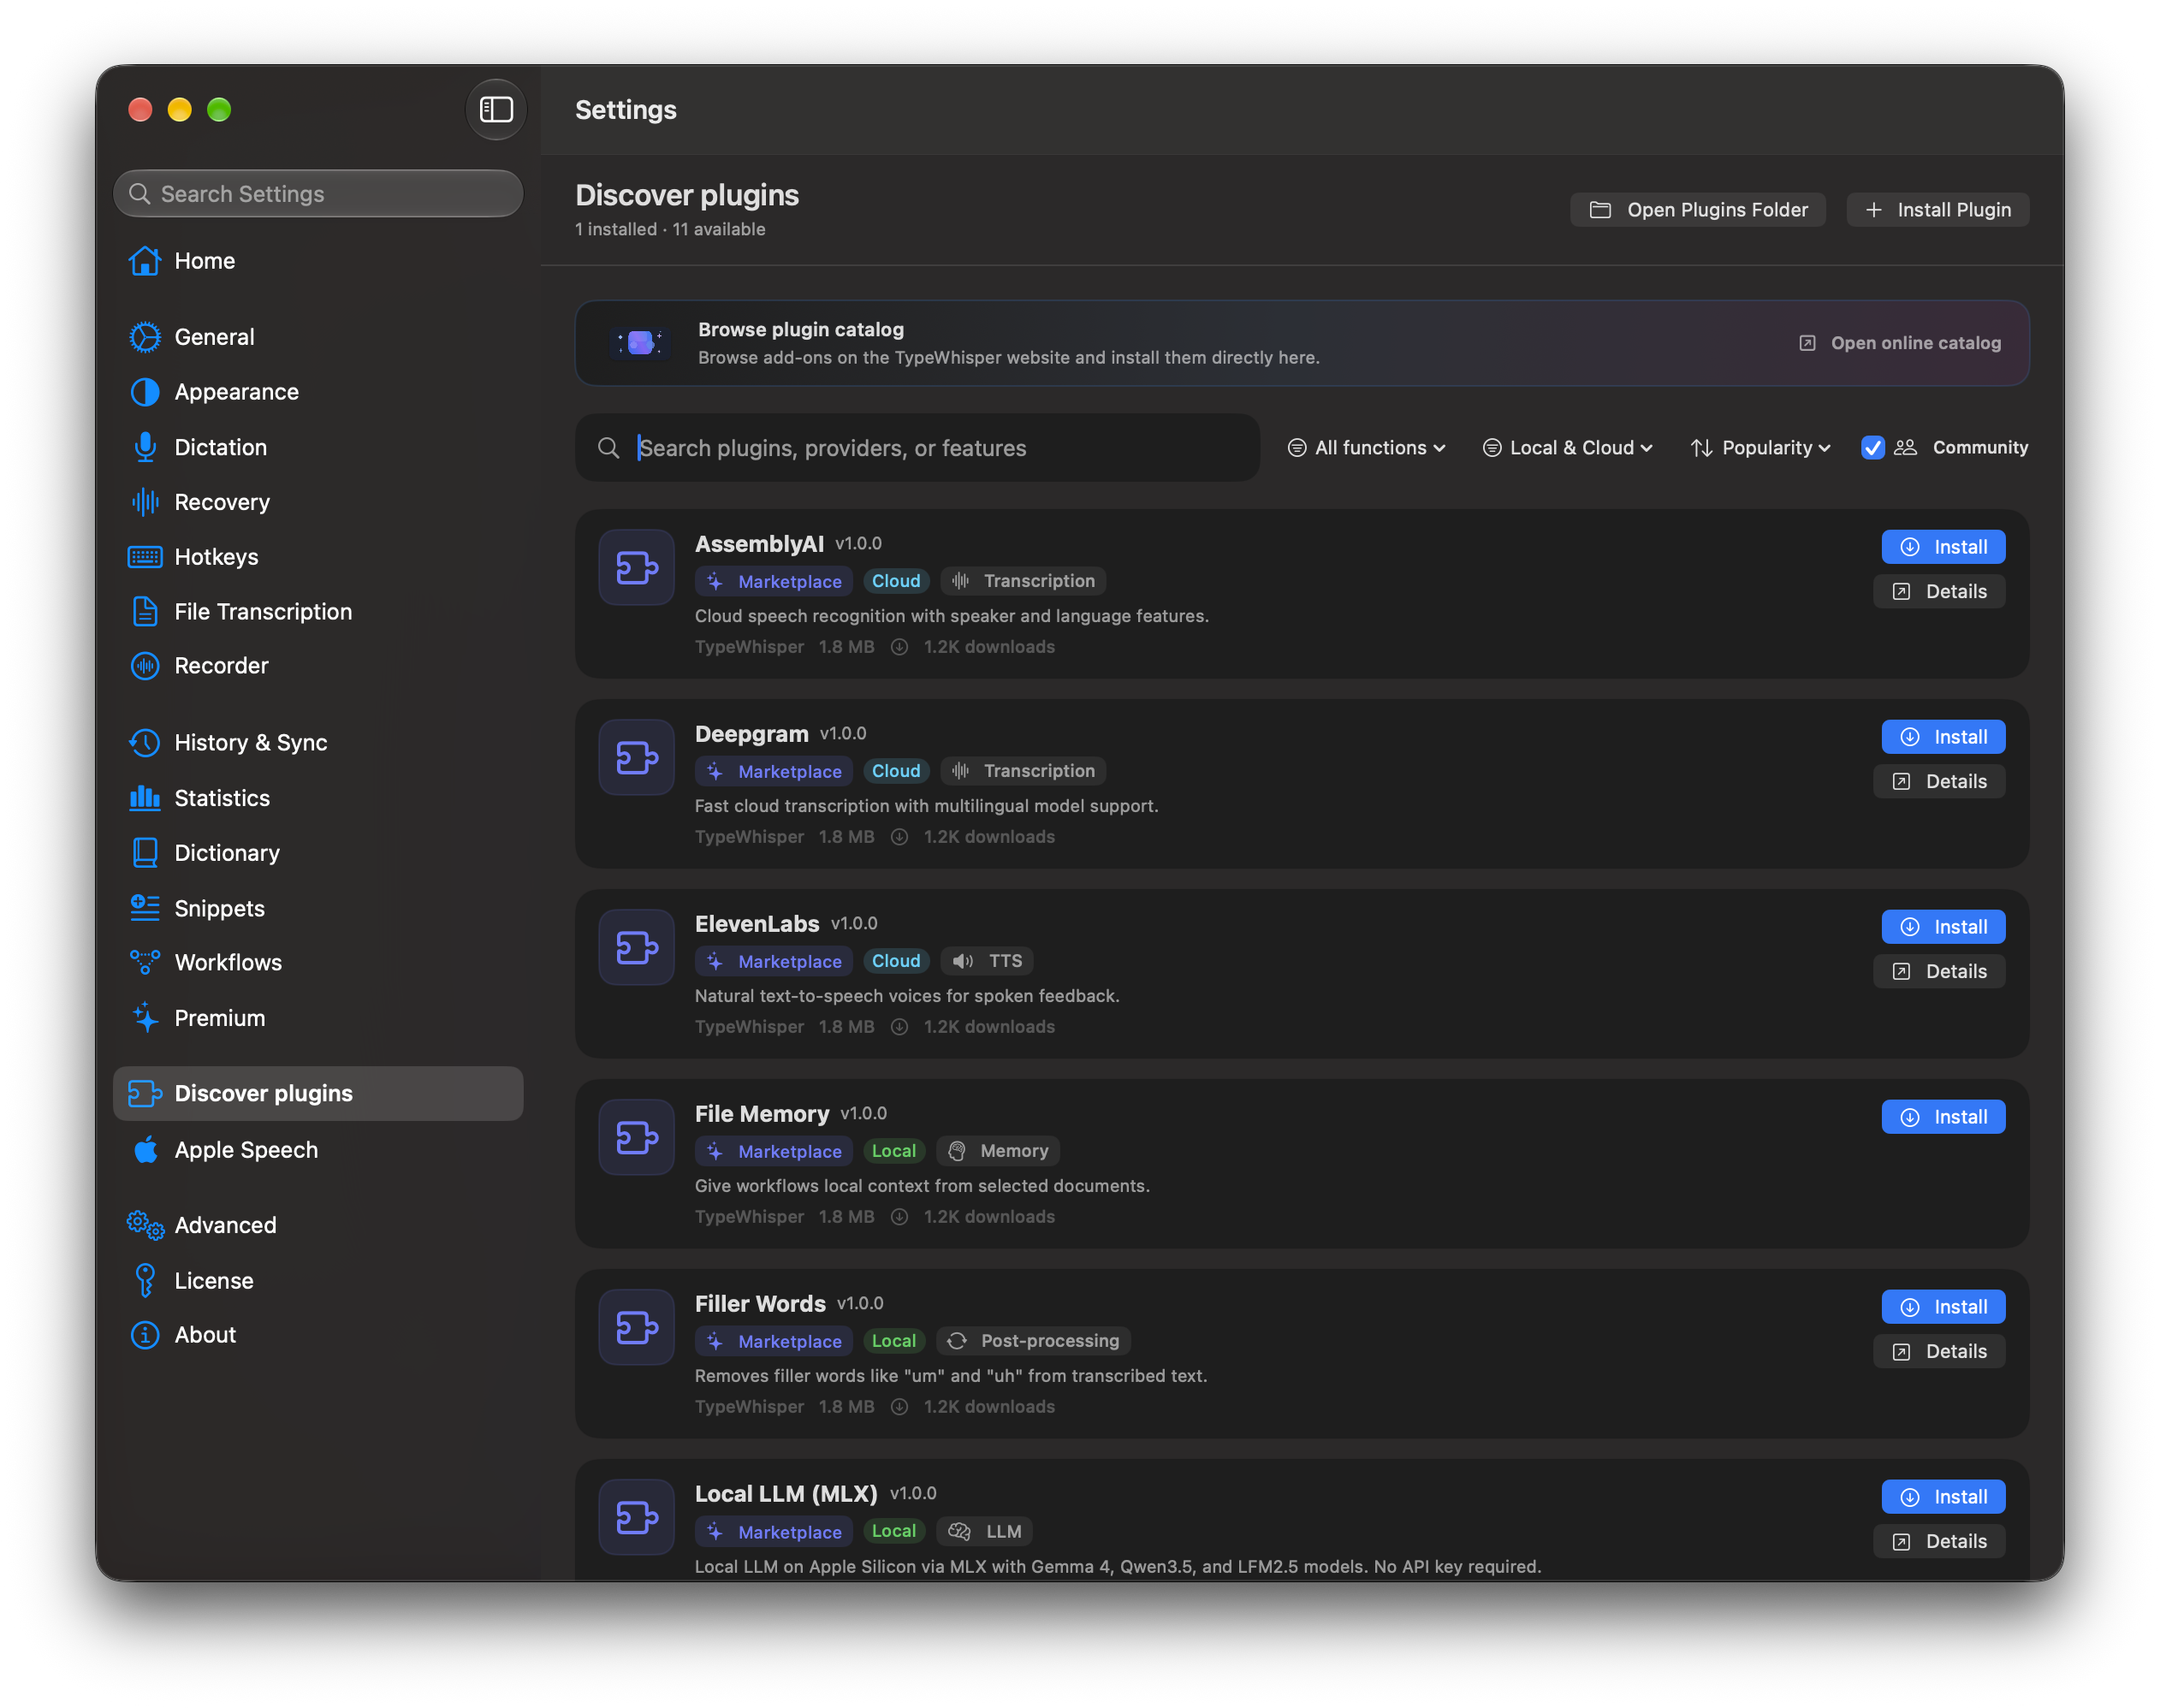Click the Local tag on Filler Words
Image resolution: width=2160 pixels, height=1708 pixels.
(x=893, y=1341)
